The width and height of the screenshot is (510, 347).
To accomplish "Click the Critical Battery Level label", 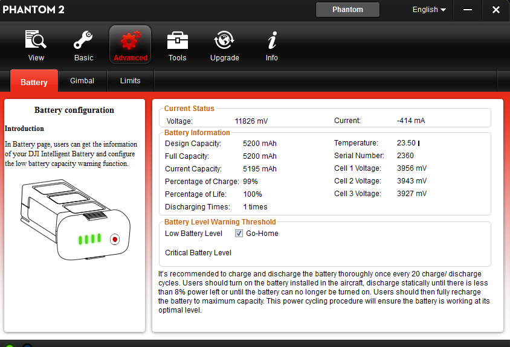I will pyautogui.click(x=198, y=253).
